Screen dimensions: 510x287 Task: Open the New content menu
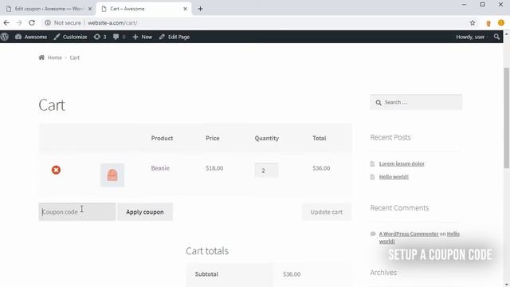pos(143,37)
